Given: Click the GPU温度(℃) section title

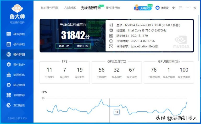Looking at the screenshot, I should pyautogui.click(x=117, y=62).
